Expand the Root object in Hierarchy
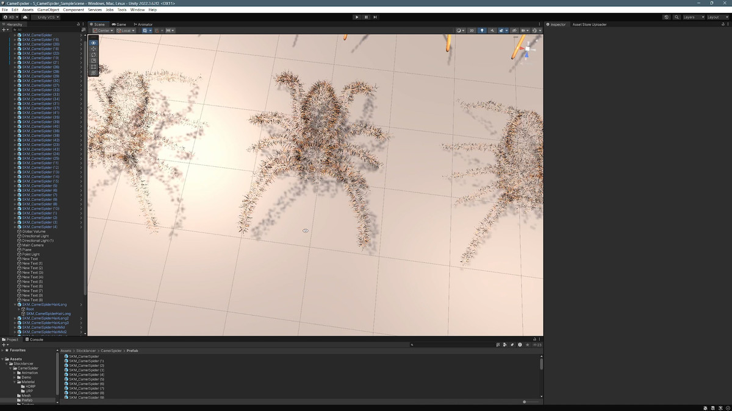The image size is (732, 411). (x=19, y=309)
